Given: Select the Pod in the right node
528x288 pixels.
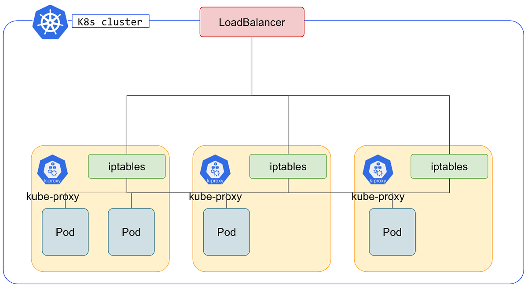Looking at the screenshot, I should [392, 232].
